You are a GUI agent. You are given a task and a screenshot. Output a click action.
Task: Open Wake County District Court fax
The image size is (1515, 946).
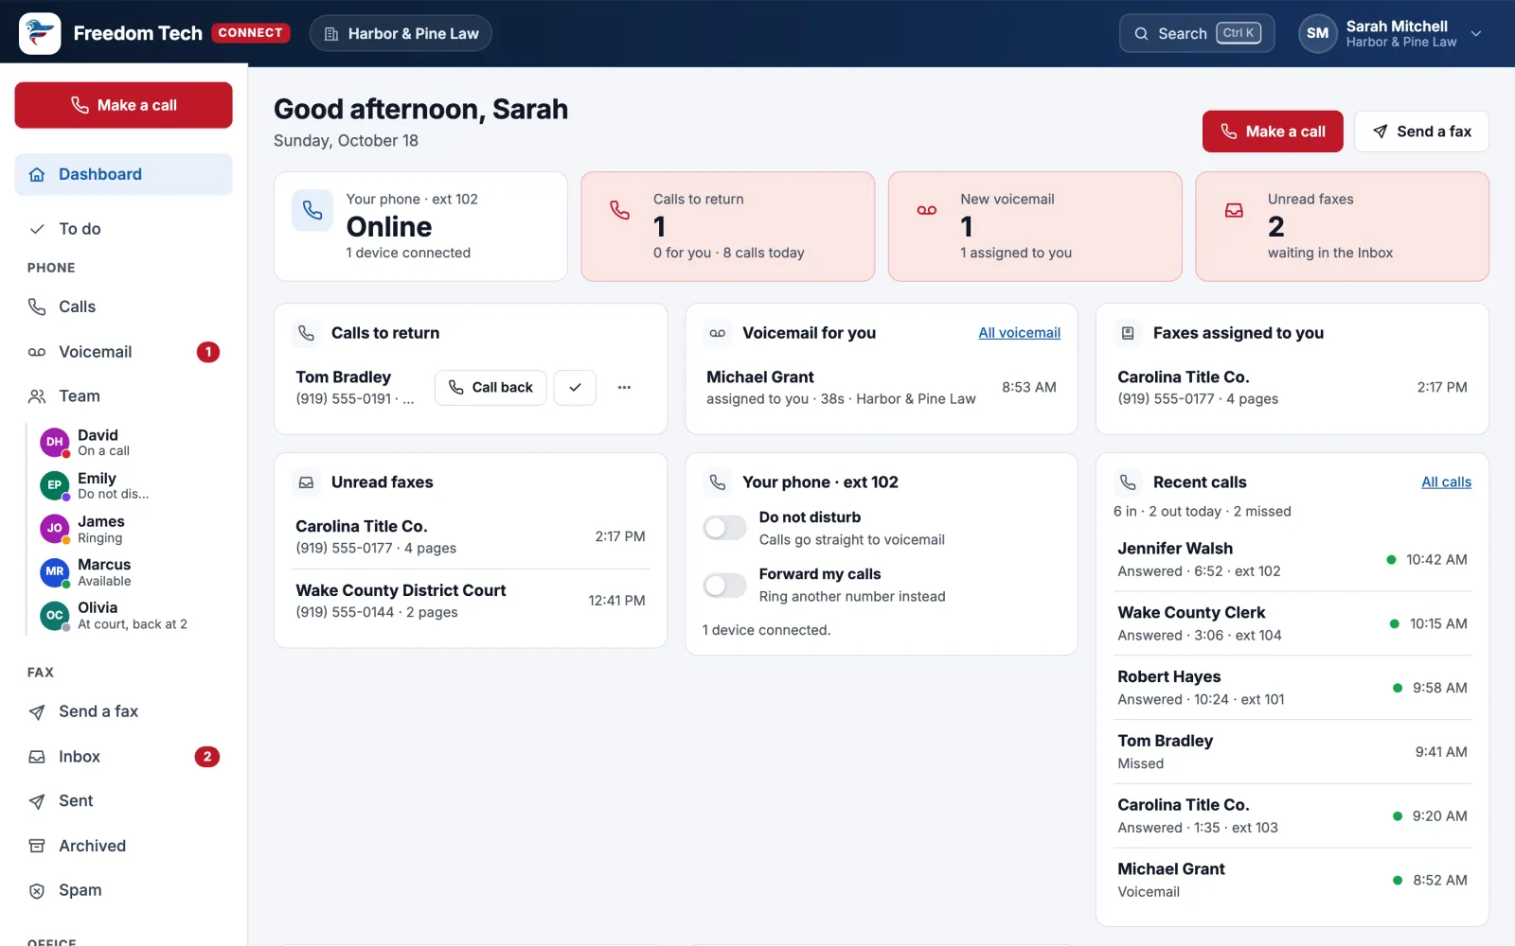pos(471,601)
